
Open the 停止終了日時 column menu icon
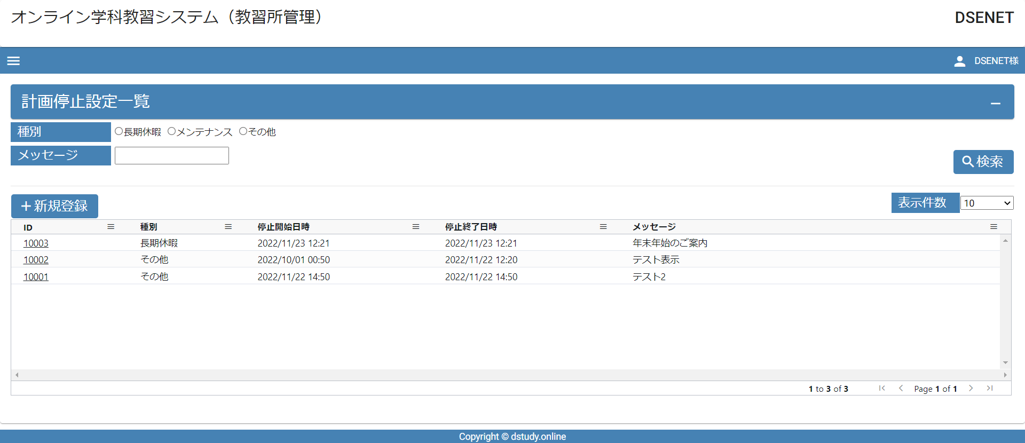603,227
